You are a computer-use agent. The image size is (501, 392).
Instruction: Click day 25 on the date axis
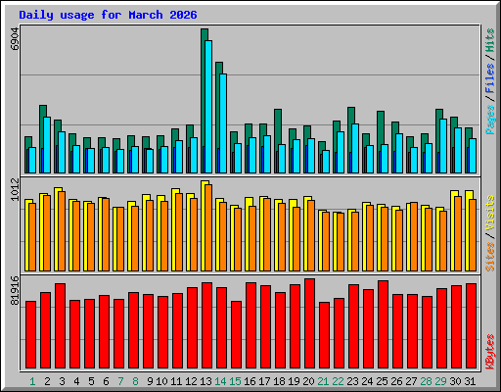pos(382,381)
